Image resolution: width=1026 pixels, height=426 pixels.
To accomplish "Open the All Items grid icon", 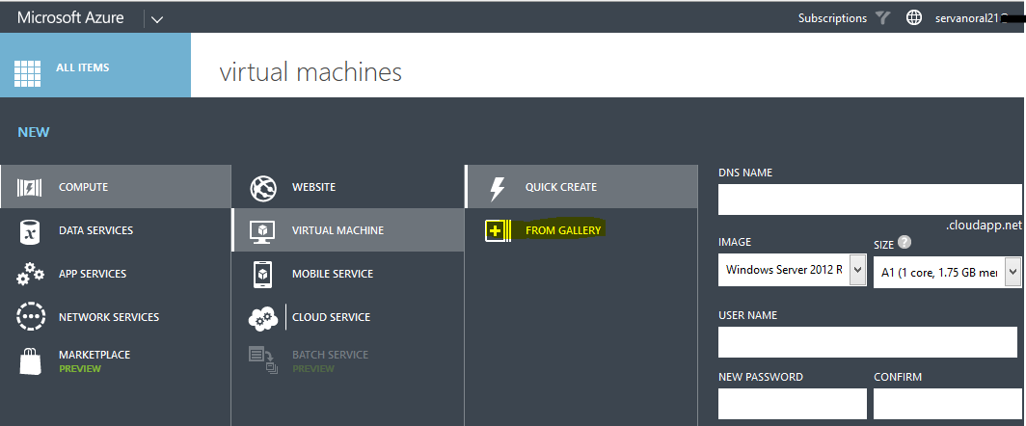I will [x=28, y=70].
